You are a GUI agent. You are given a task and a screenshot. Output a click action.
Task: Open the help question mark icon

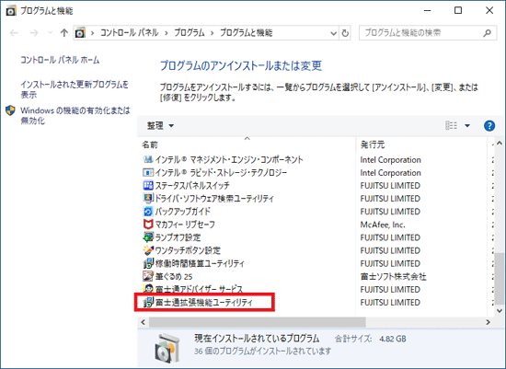(x=489, y=125)
